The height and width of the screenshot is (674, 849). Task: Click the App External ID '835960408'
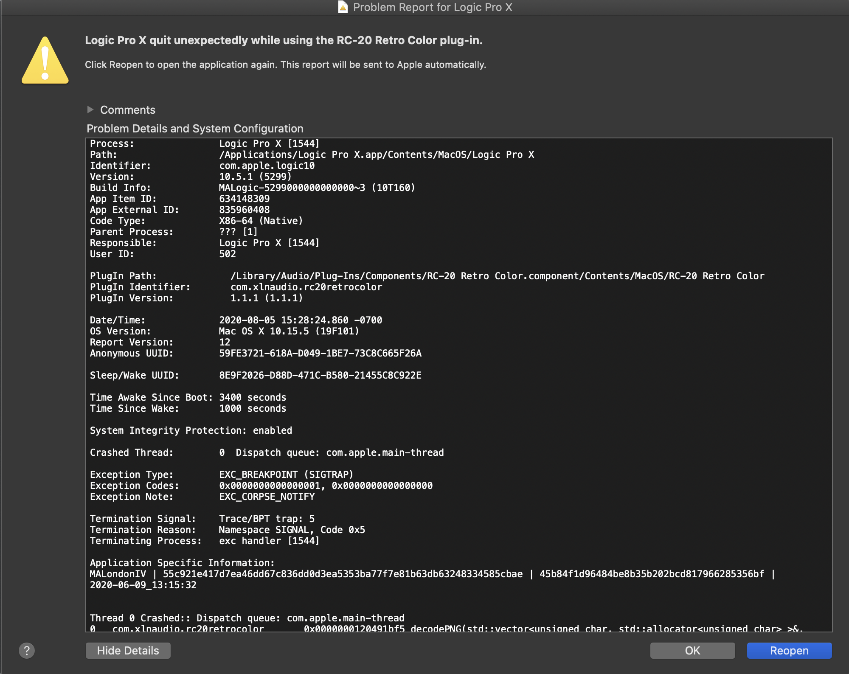pos(245,210)
